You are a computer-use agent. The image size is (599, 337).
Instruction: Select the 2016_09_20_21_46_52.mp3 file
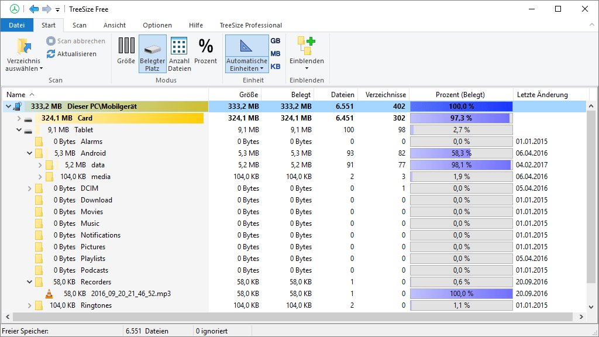[130, 294]
